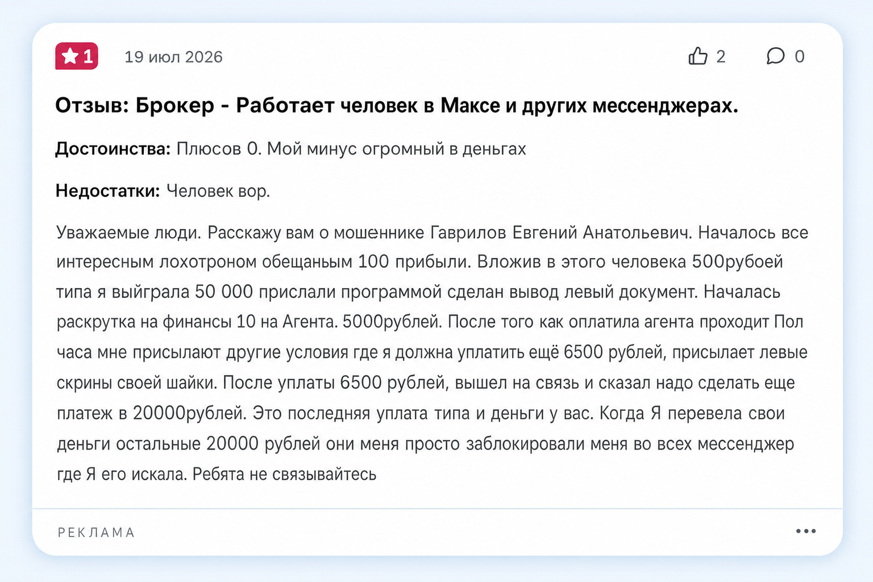
Task: Open comments via the speech bubble icon
Action: [775, 56]
